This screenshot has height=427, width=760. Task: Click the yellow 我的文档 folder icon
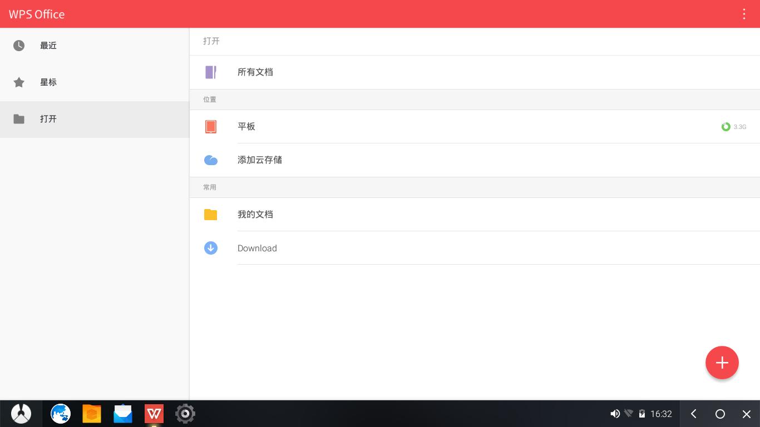211,215
